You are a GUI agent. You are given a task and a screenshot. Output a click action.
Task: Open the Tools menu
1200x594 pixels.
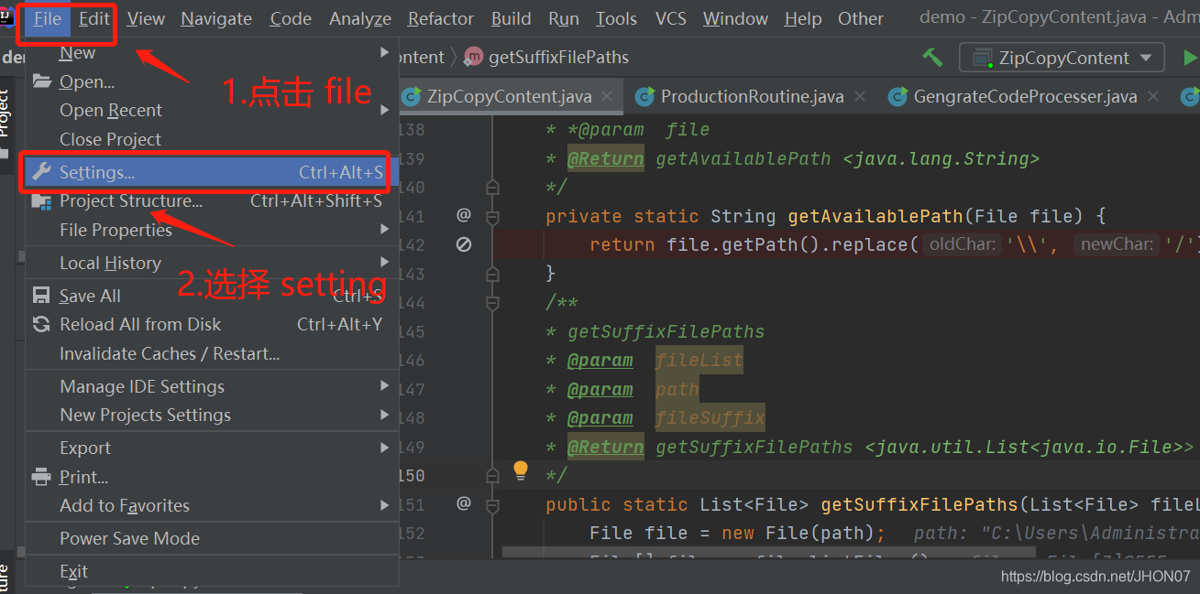[x=616, y=18]
